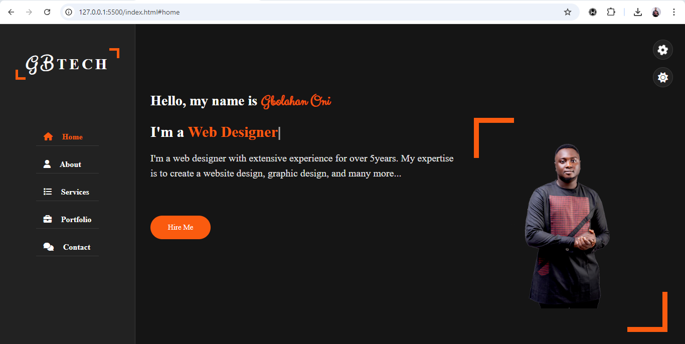The height and width of the screenshot is (344, 685).
Task: Click the Chrome profile avatar
Action: click(x=656, y=12)
